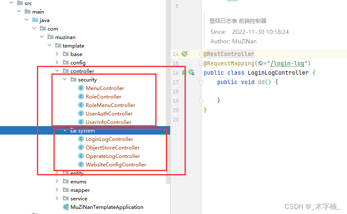Click MuZiNanTemplateApplication Spring Boot class icon
Image resolution: width=347 pixels, height=214 pixels.
pyautogui.click(x=66, y=207)
